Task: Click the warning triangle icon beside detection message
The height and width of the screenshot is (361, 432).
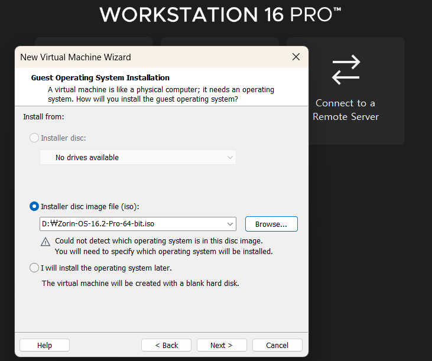Action: [46, 242]
